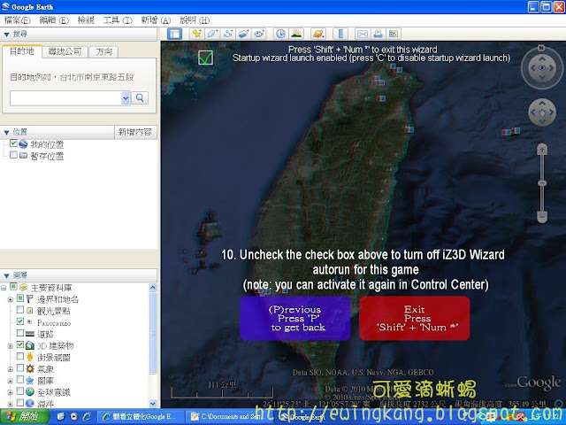Expand the 圖庫 tree node
566x425 pixels.
[x=10, y=381]
